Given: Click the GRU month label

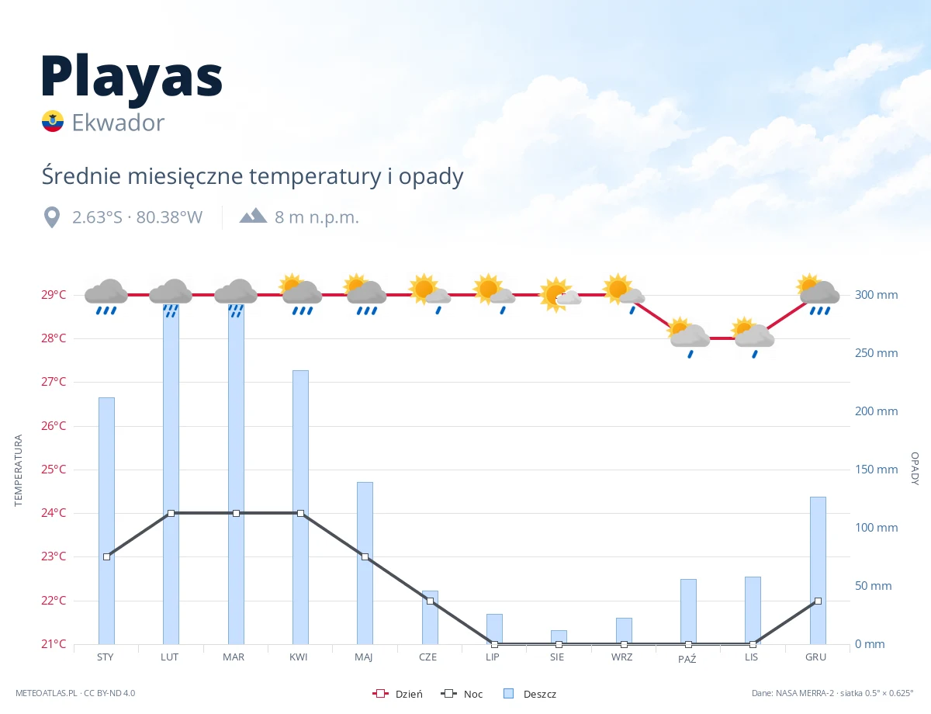Looking at the screenshot, I should click(815, 657).
